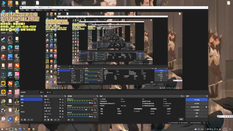Show the hidden image source via eye

click(60, 102)
